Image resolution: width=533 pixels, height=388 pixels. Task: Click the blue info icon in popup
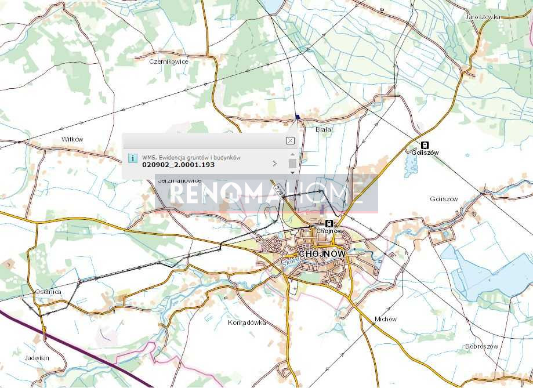click(x=133, y=158)
